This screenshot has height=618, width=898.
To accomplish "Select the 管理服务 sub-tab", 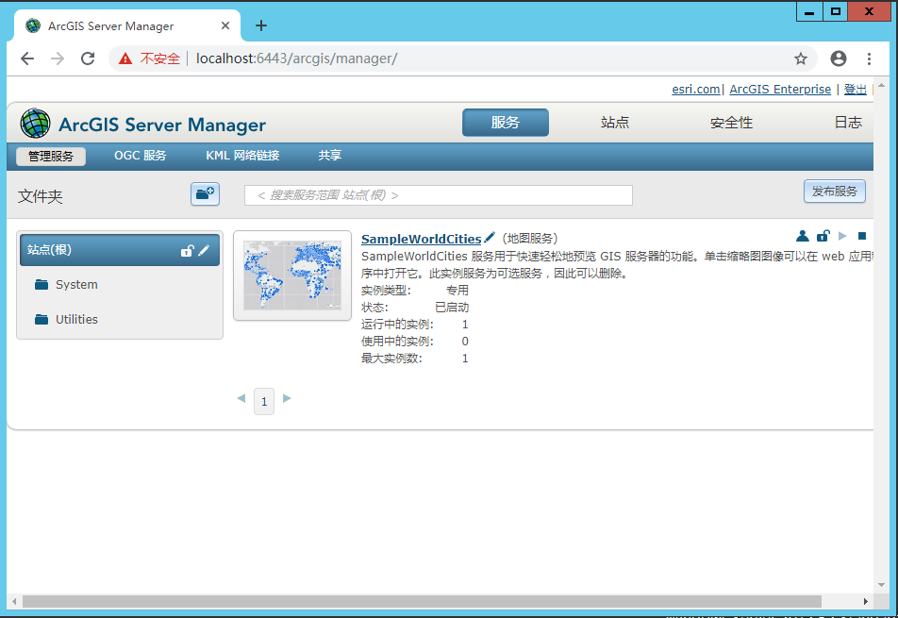I will 51,157.
